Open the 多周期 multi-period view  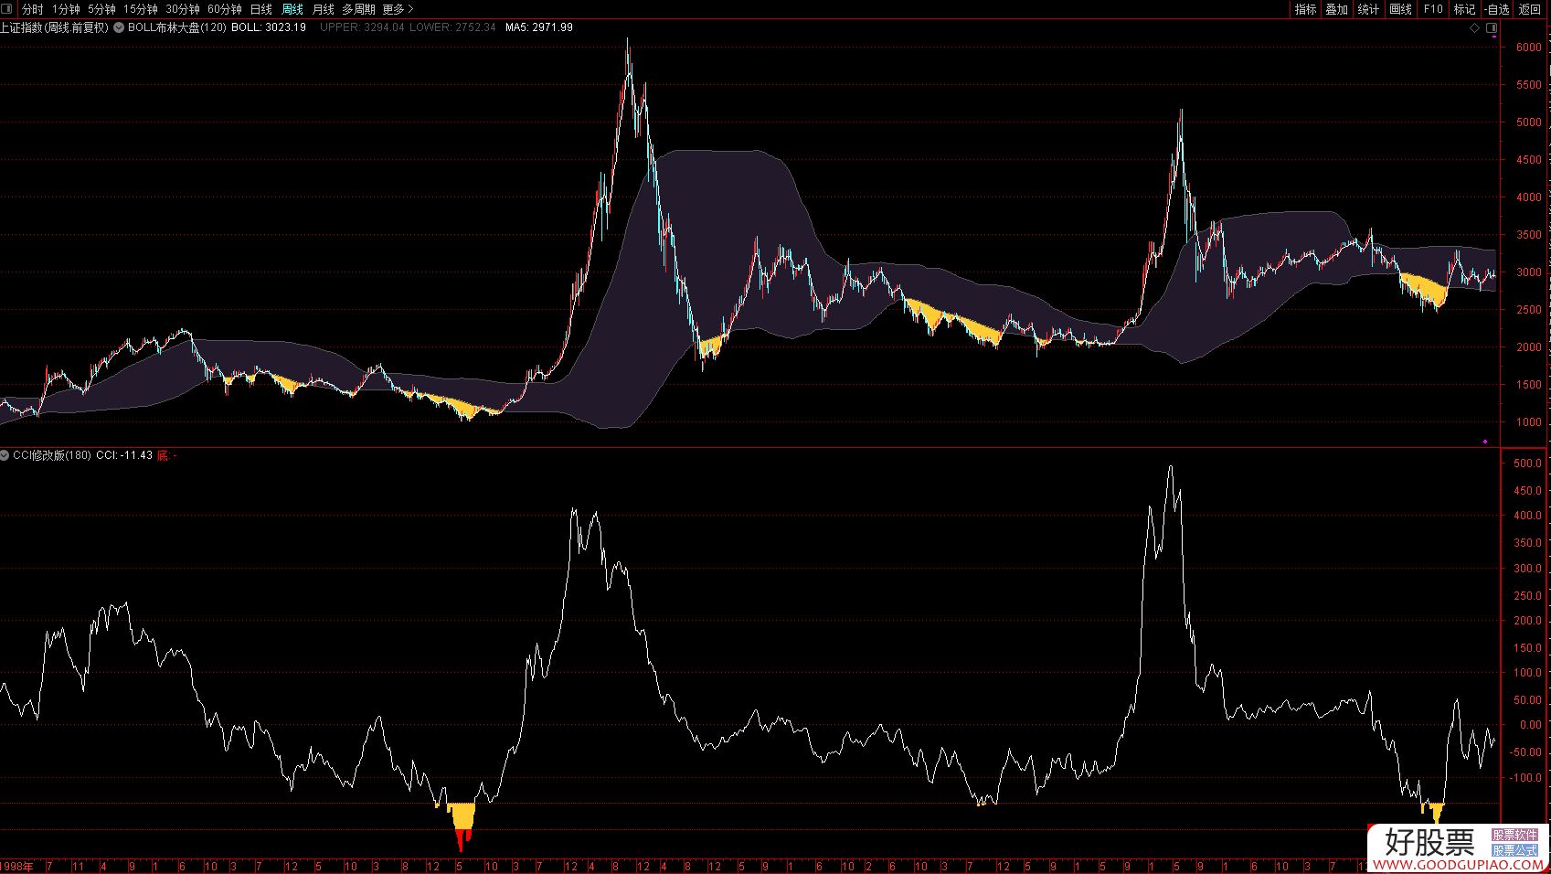[358, 9]
